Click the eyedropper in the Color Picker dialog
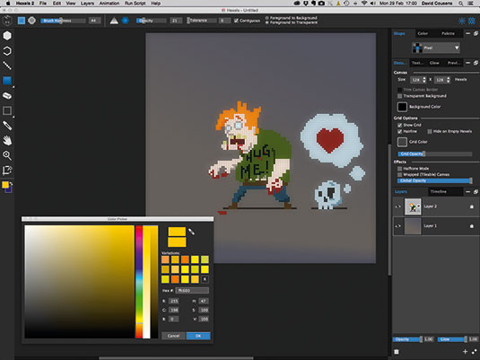Image resolution: width=480 pixels, height=360 pixels. [191, 232]
